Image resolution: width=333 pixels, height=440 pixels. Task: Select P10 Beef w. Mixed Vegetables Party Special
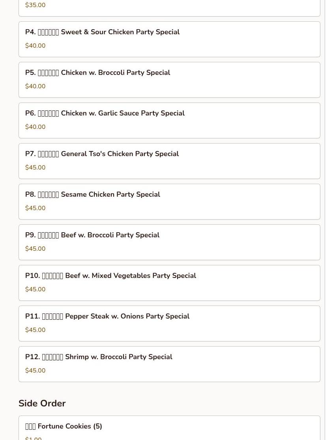click(111, 276)
